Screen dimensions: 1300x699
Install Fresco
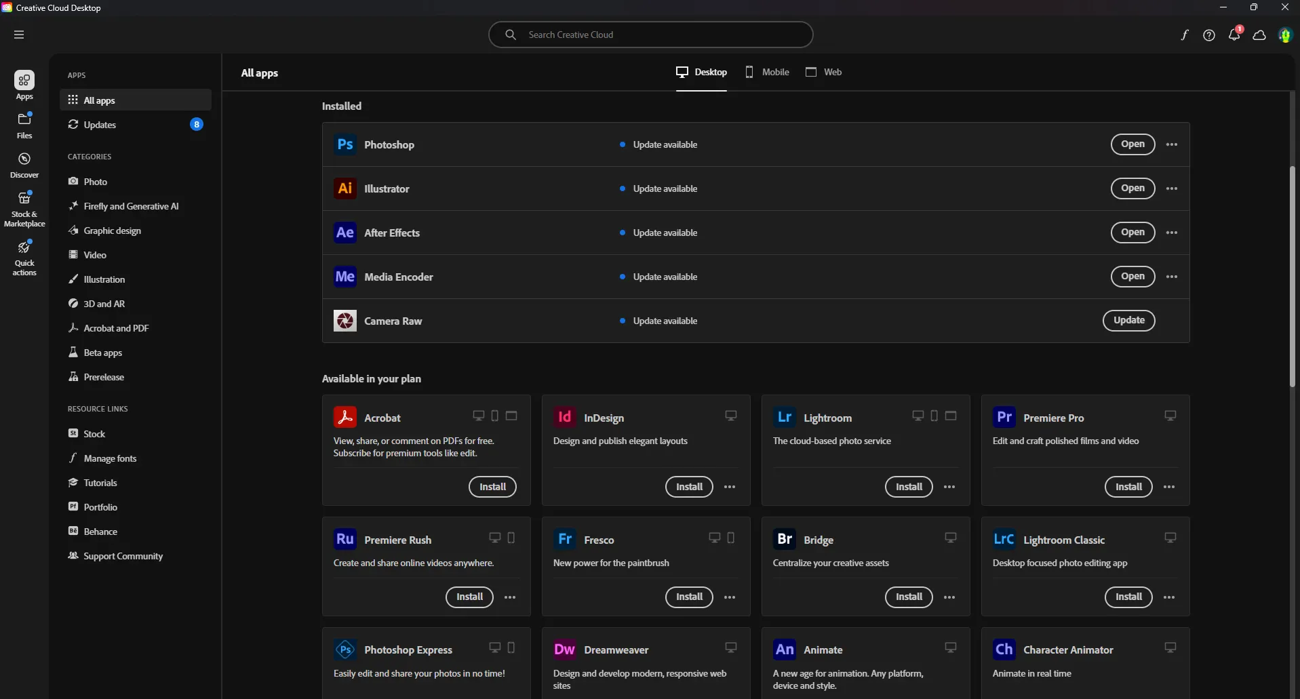pos(689,597)
